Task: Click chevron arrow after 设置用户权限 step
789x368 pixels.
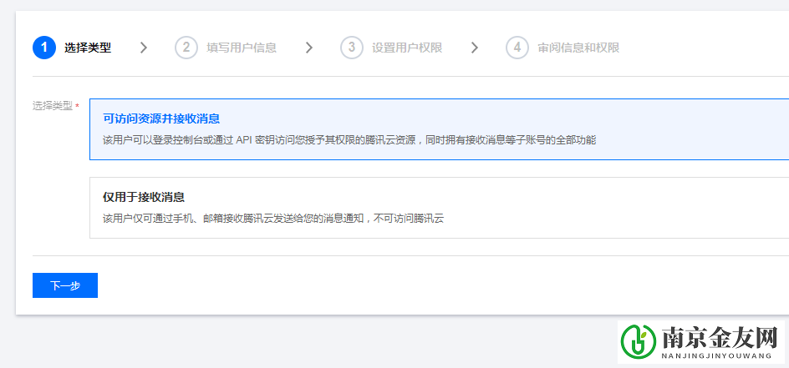Action: coord(475,48)
